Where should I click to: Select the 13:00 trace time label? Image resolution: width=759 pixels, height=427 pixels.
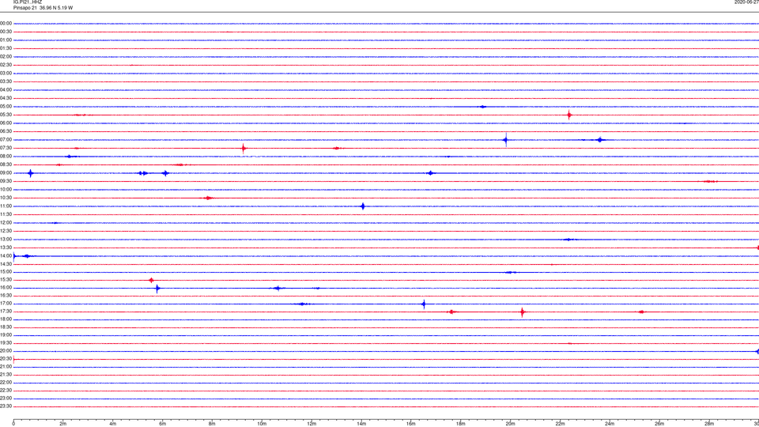[x=6, y=239]
